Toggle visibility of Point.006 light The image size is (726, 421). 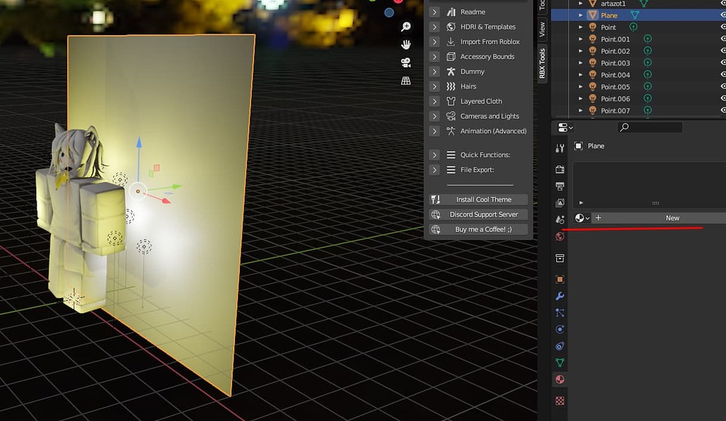click(722, 99)
